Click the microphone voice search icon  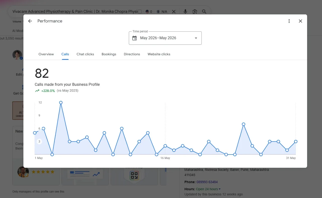(x=185, y=12)
